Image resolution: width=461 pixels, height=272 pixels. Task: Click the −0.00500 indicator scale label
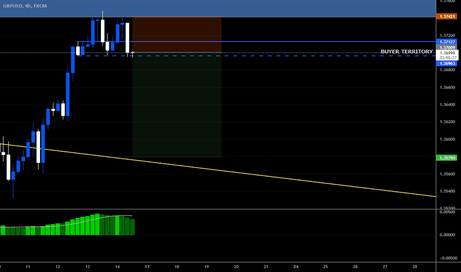[448, 258]
